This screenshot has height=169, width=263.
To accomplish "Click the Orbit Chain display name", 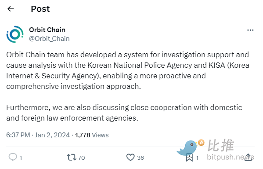I will tap(47, 30).
